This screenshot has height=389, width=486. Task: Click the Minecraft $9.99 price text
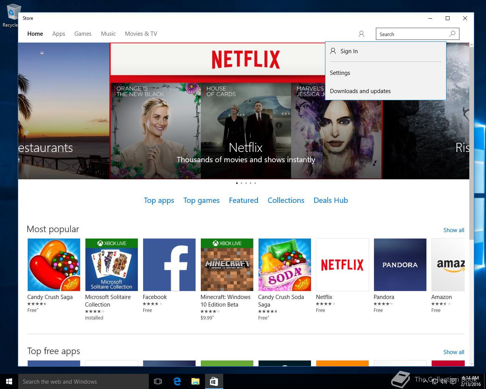tap(207, 318)
